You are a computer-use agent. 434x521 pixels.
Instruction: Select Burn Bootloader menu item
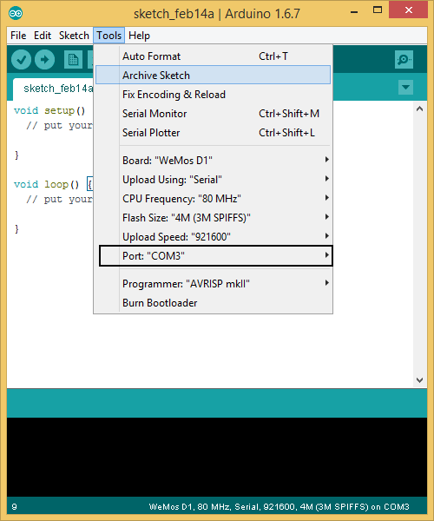[214, 303]
